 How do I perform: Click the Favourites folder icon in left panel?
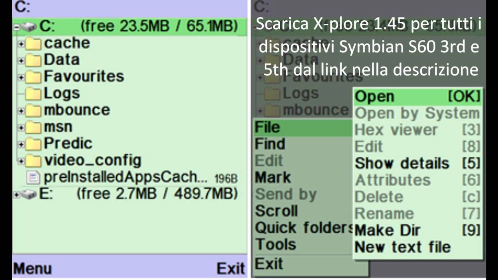tap(33, 77)
